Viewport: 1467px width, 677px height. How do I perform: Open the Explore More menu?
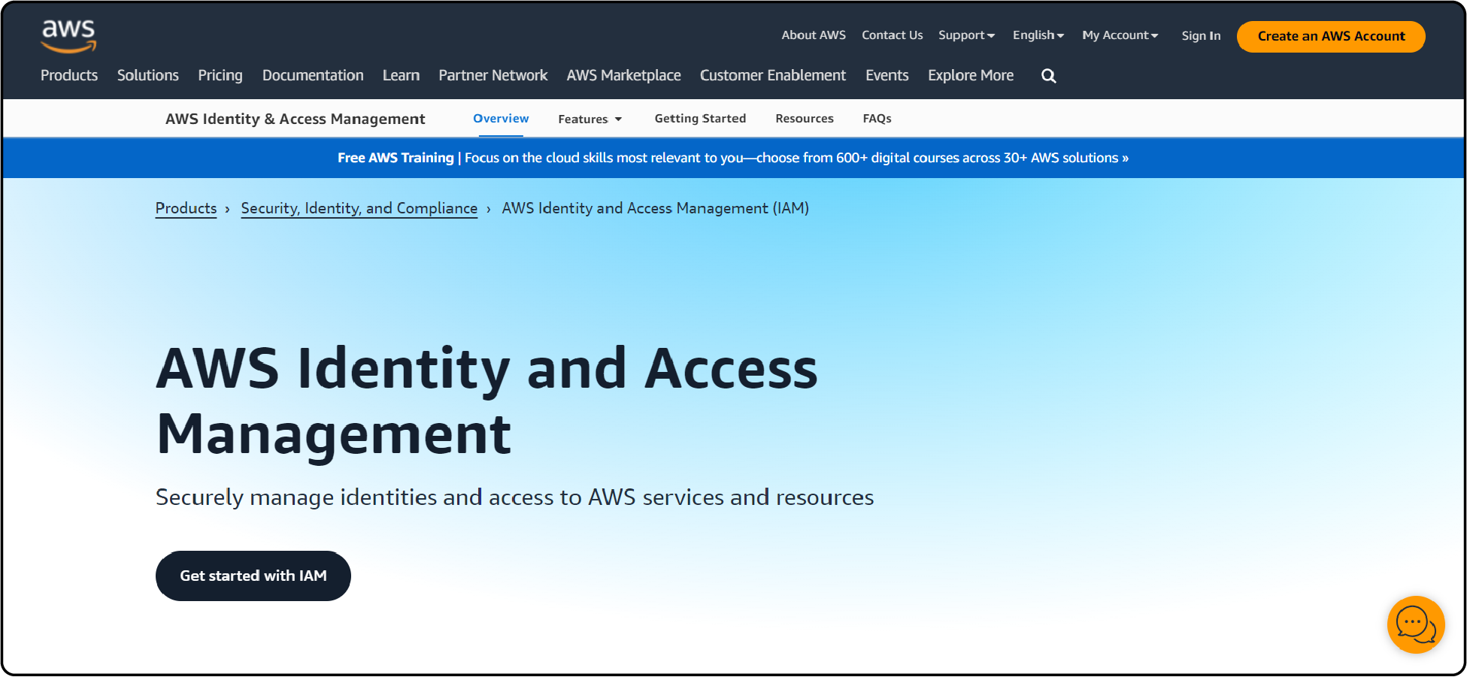click(971, 75)
